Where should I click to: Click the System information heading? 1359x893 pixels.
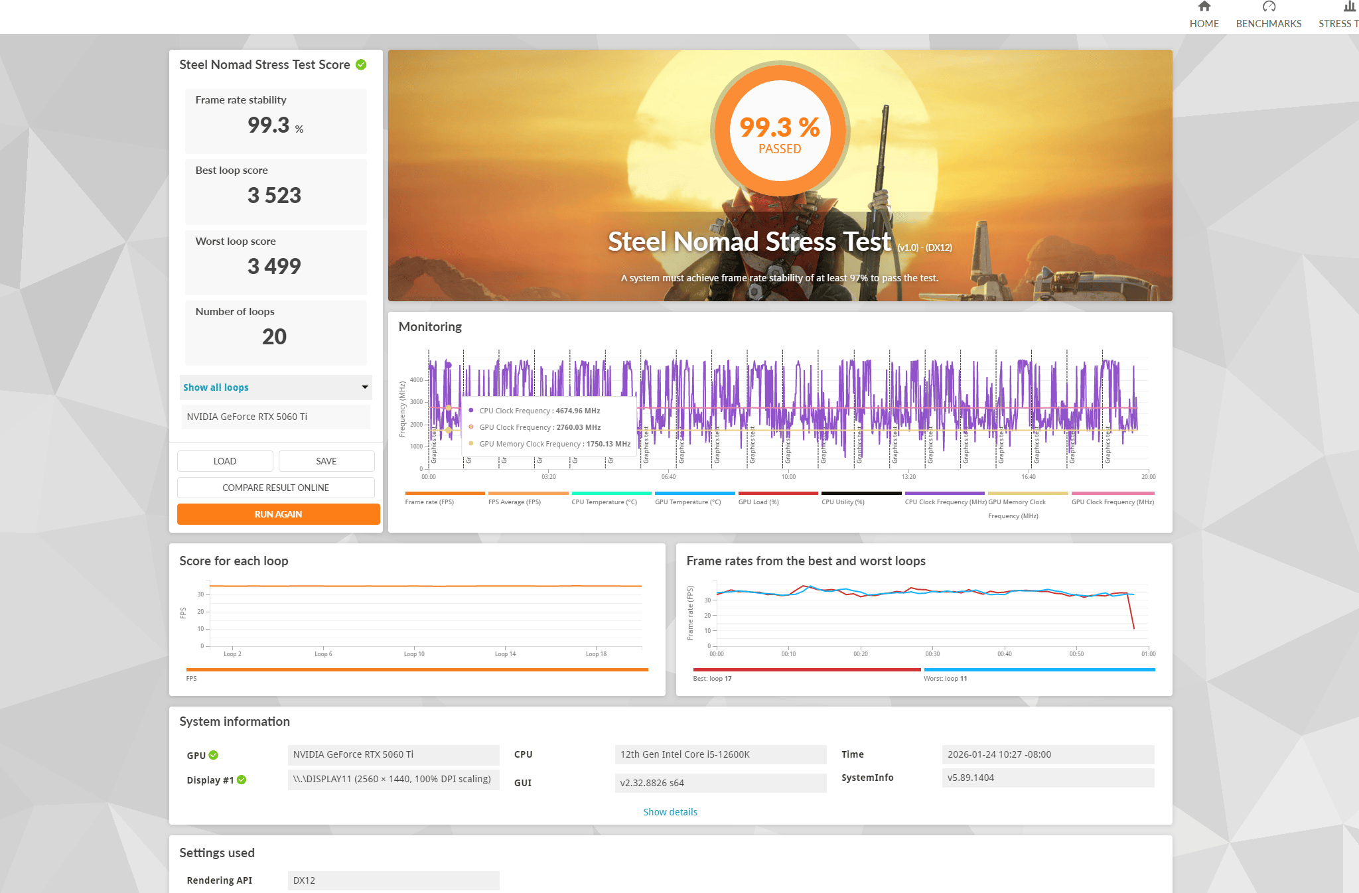234,721
